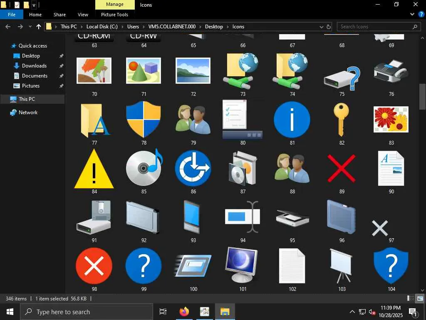Click the Manage contextual tab

tap(115, 5)
